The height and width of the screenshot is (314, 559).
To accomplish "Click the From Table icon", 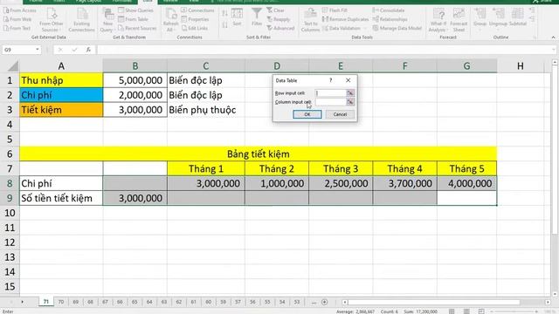I will point(121,19).
